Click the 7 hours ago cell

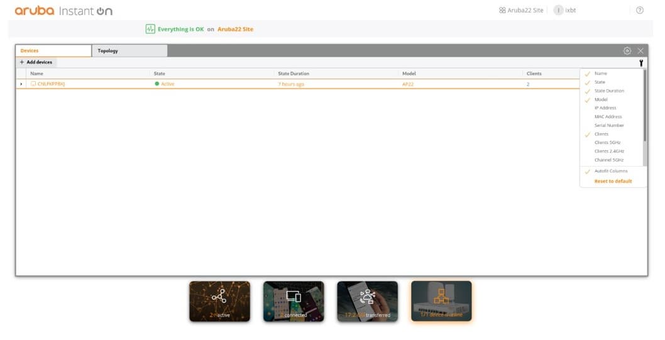(x=291, y=84)
